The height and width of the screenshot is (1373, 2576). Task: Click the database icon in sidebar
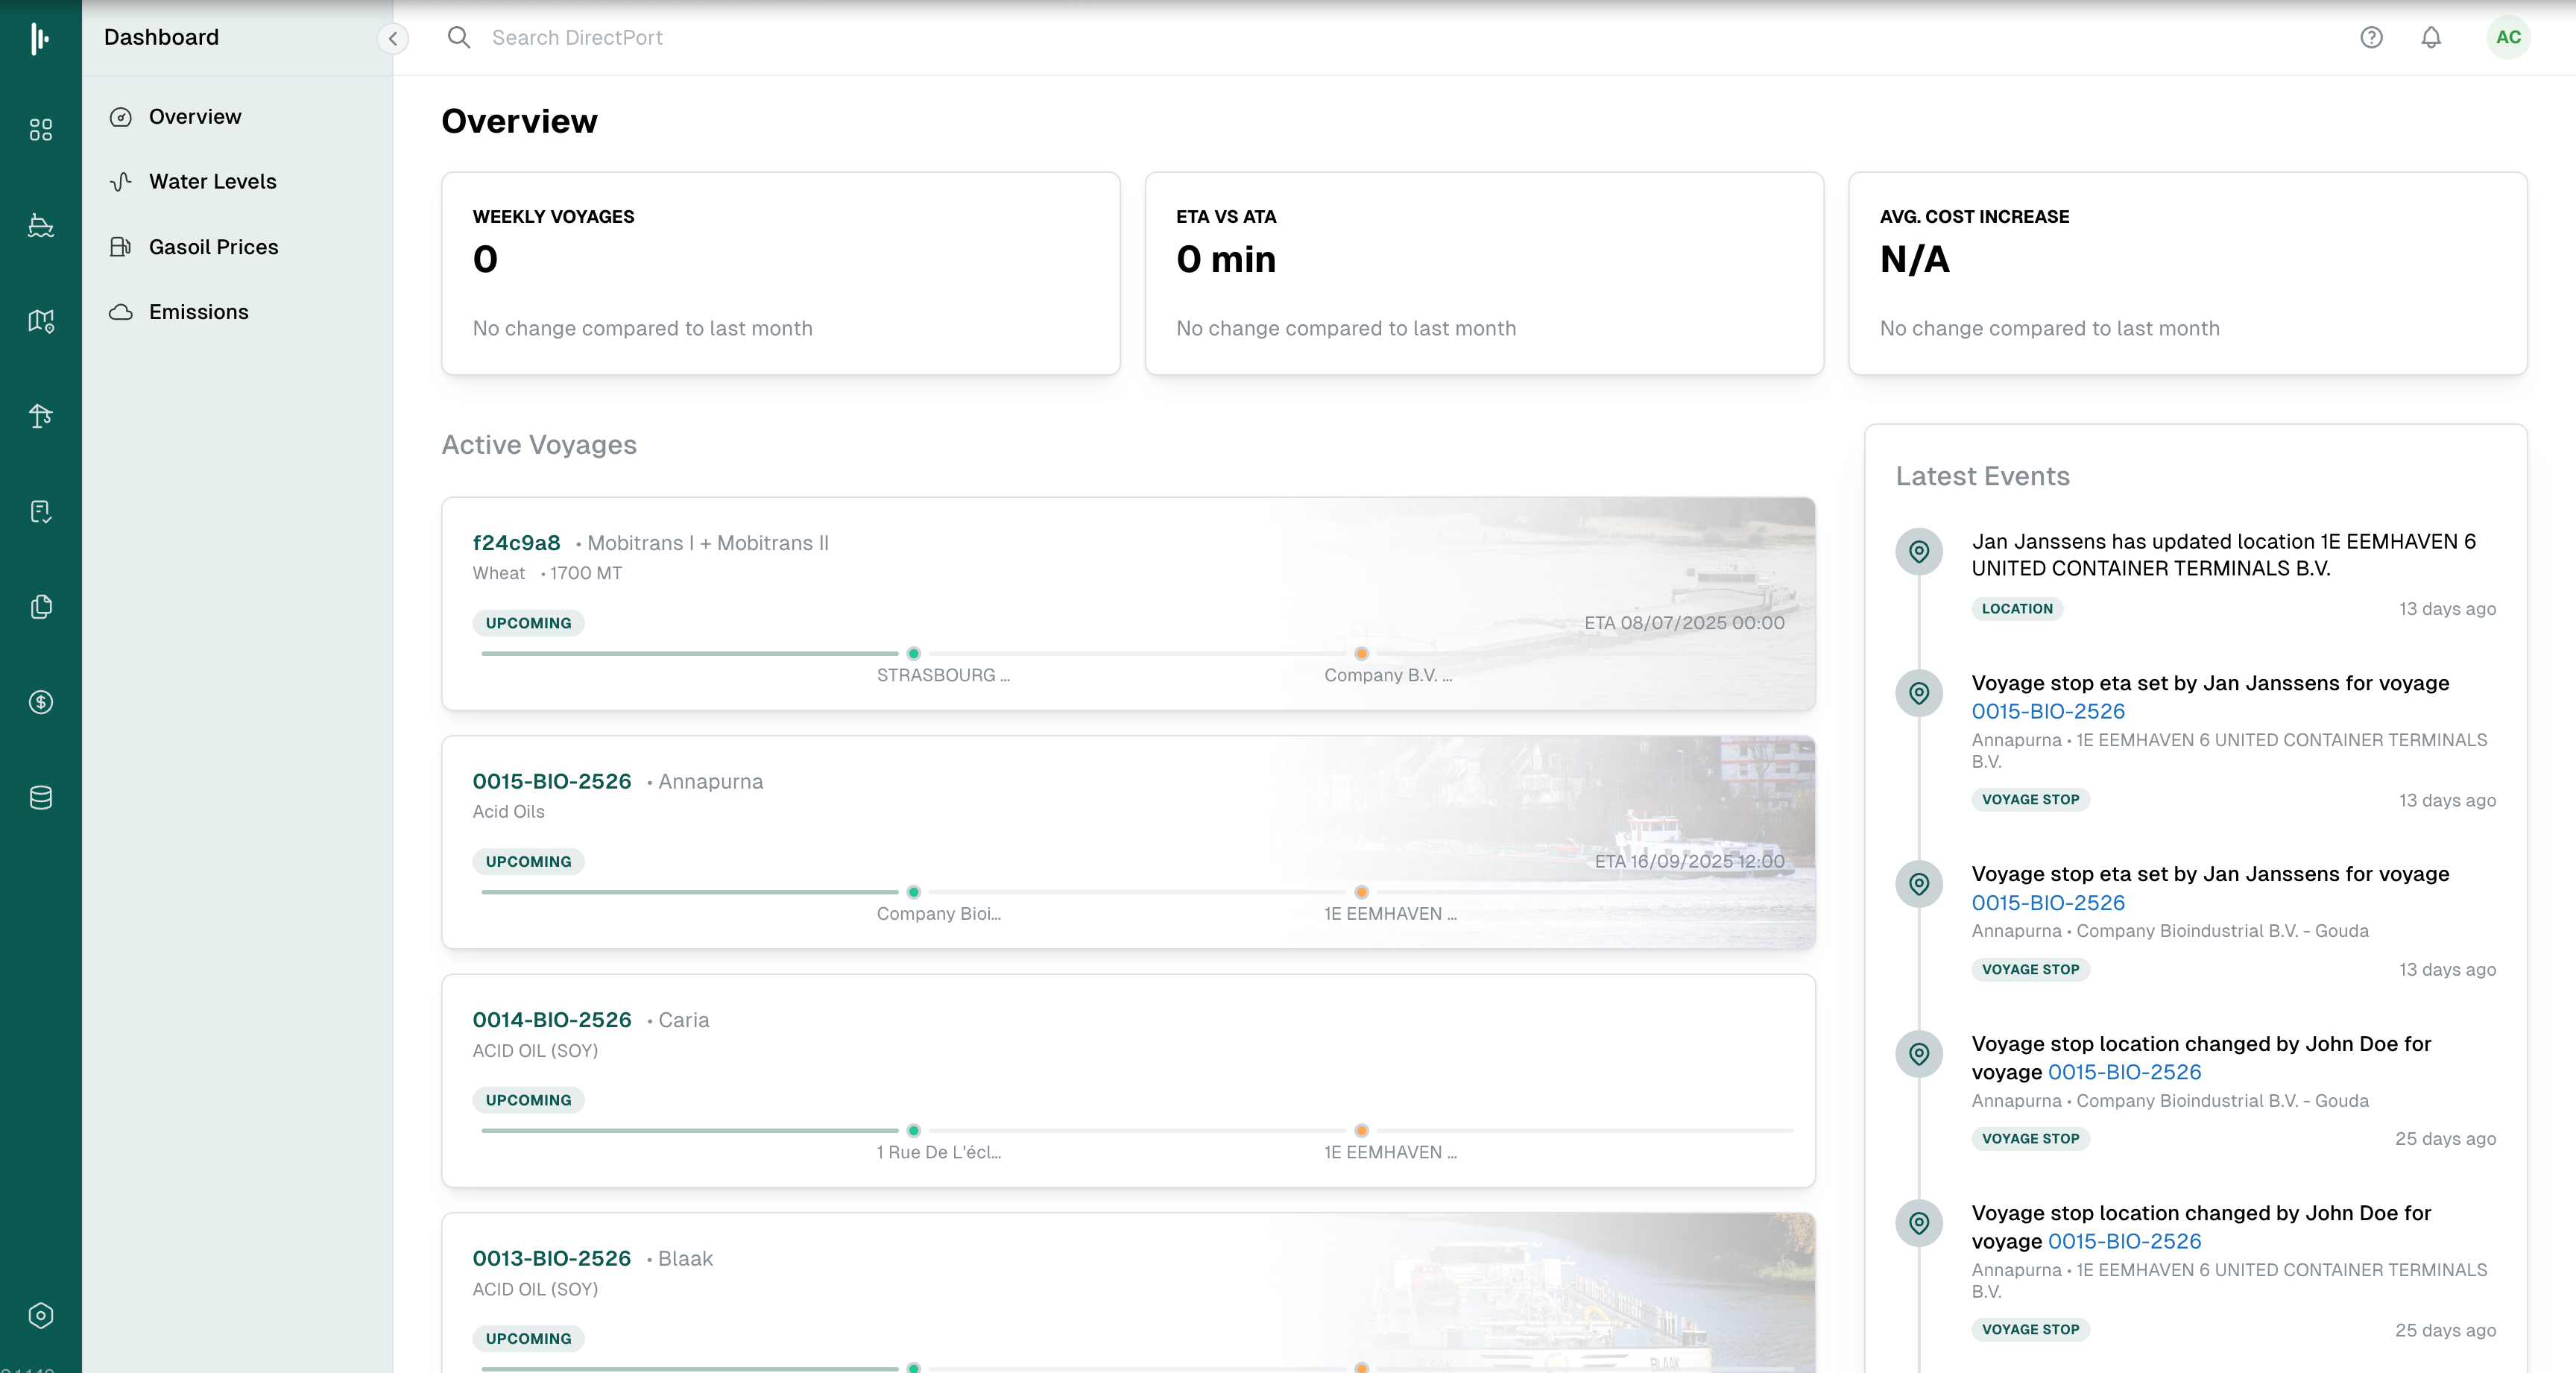40,797
